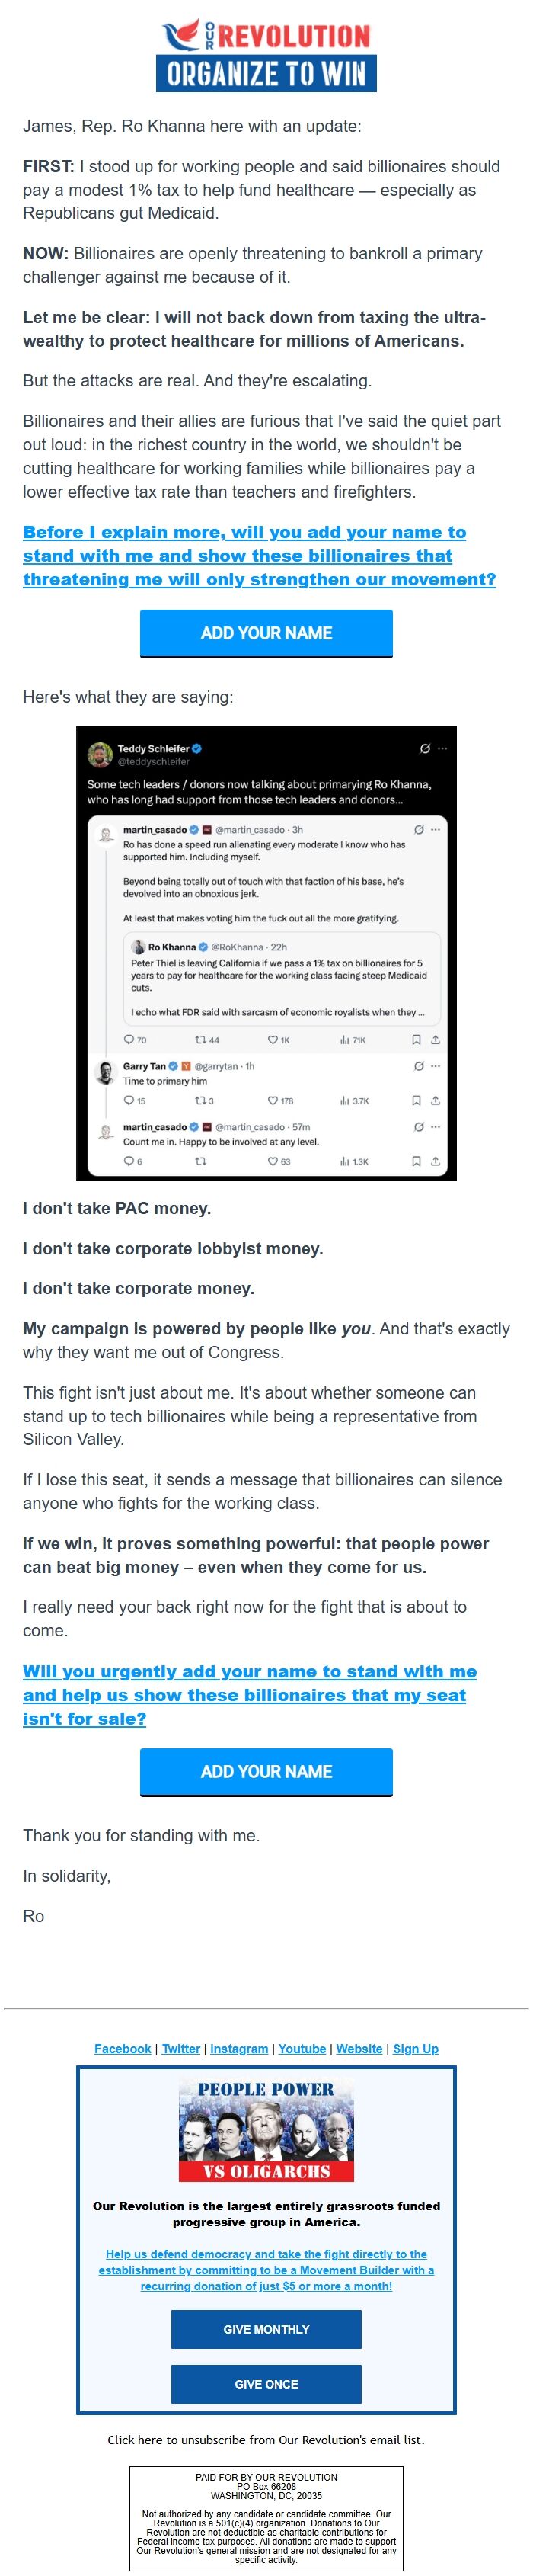The height and width of the screenshot is (2576, 533).
Task: Click the views chart icon showing 71K
Action: (344, 1040)
